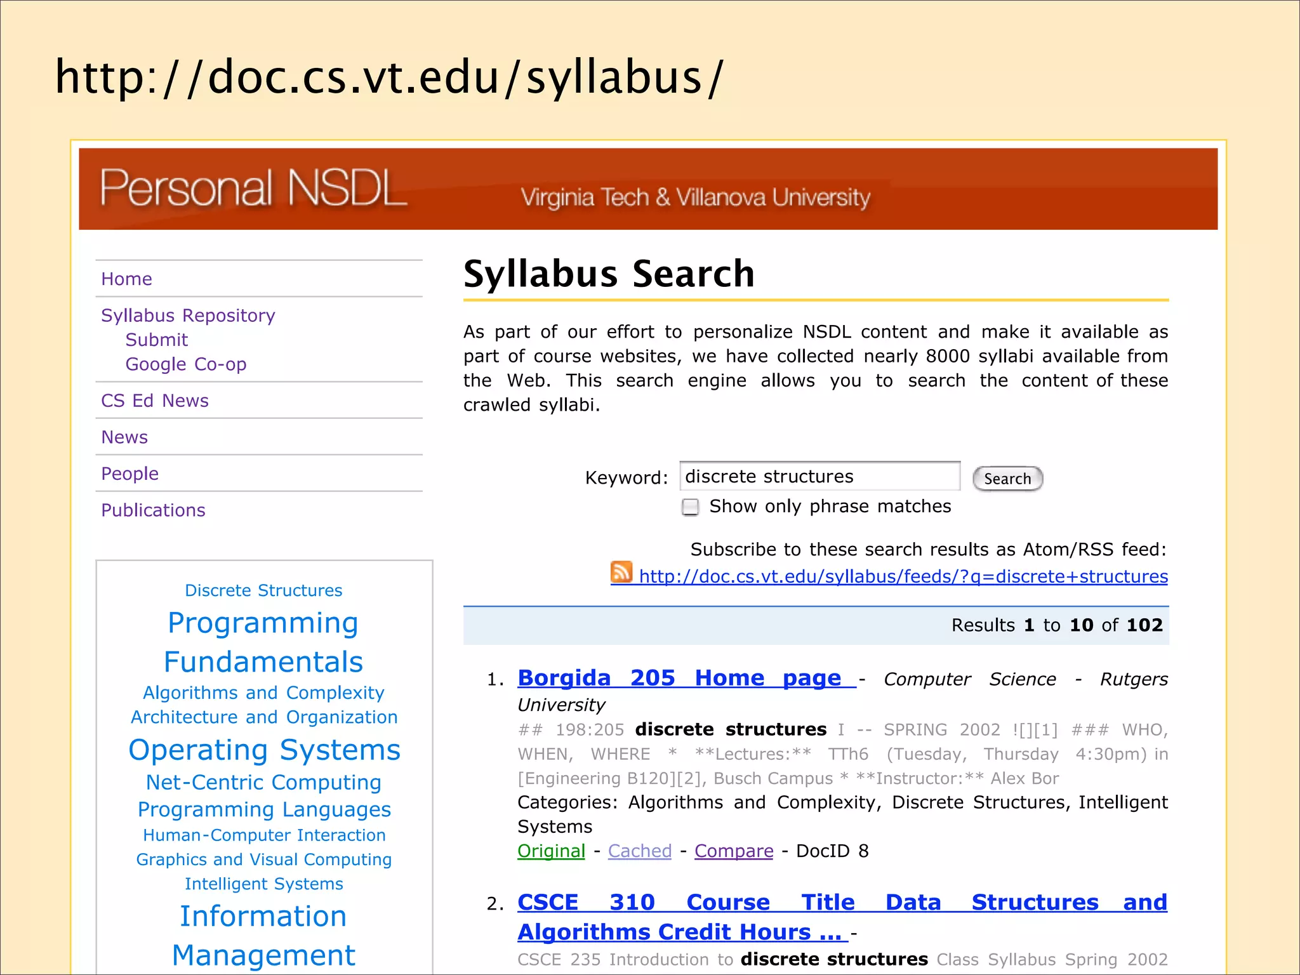Select Net-Centric Computing tag
The height and width of the screenshot is (975, 1300).
click(263, 783)
